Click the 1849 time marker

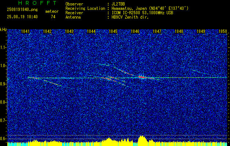click(x=201, y=31)
